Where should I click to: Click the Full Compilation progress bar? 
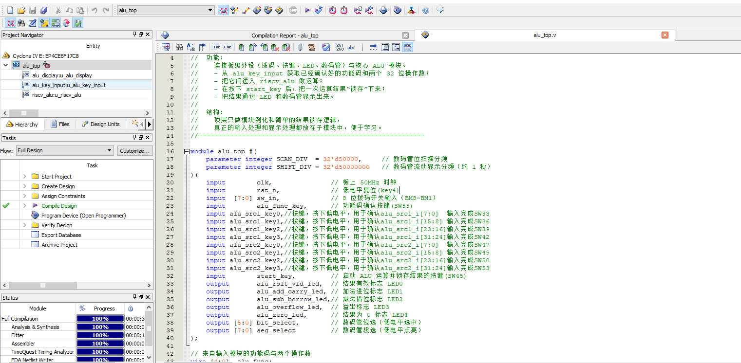click(x=100, y=319)
